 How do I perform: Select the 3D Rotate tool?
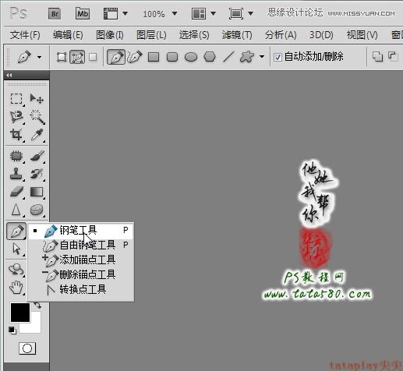coord(16,270)
